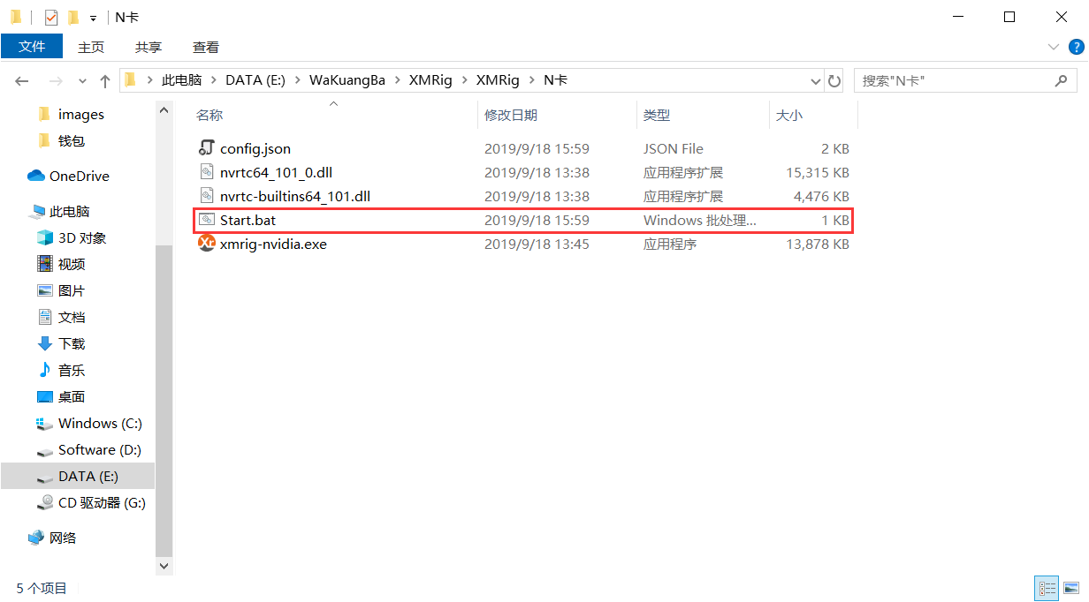Open the 文件 file menu tab
Screen dimensions: 1089x602
coord(32,47)
